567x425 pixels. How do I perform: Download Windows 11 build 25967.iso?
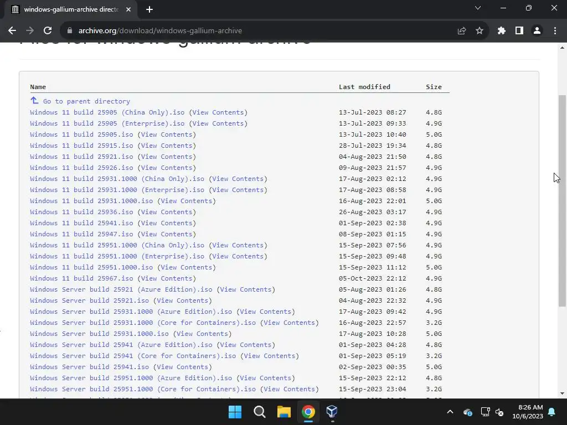81,279
